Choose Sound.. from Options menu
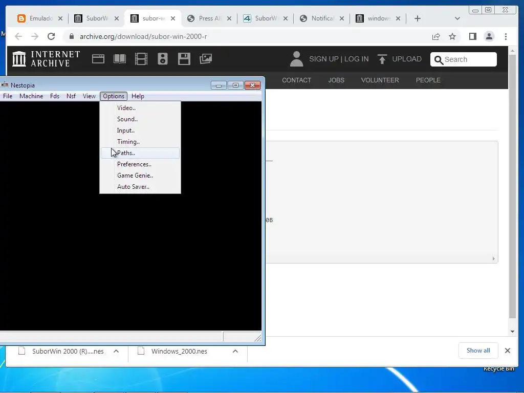This screenshot has height=393, width=524. pos(140,119)
